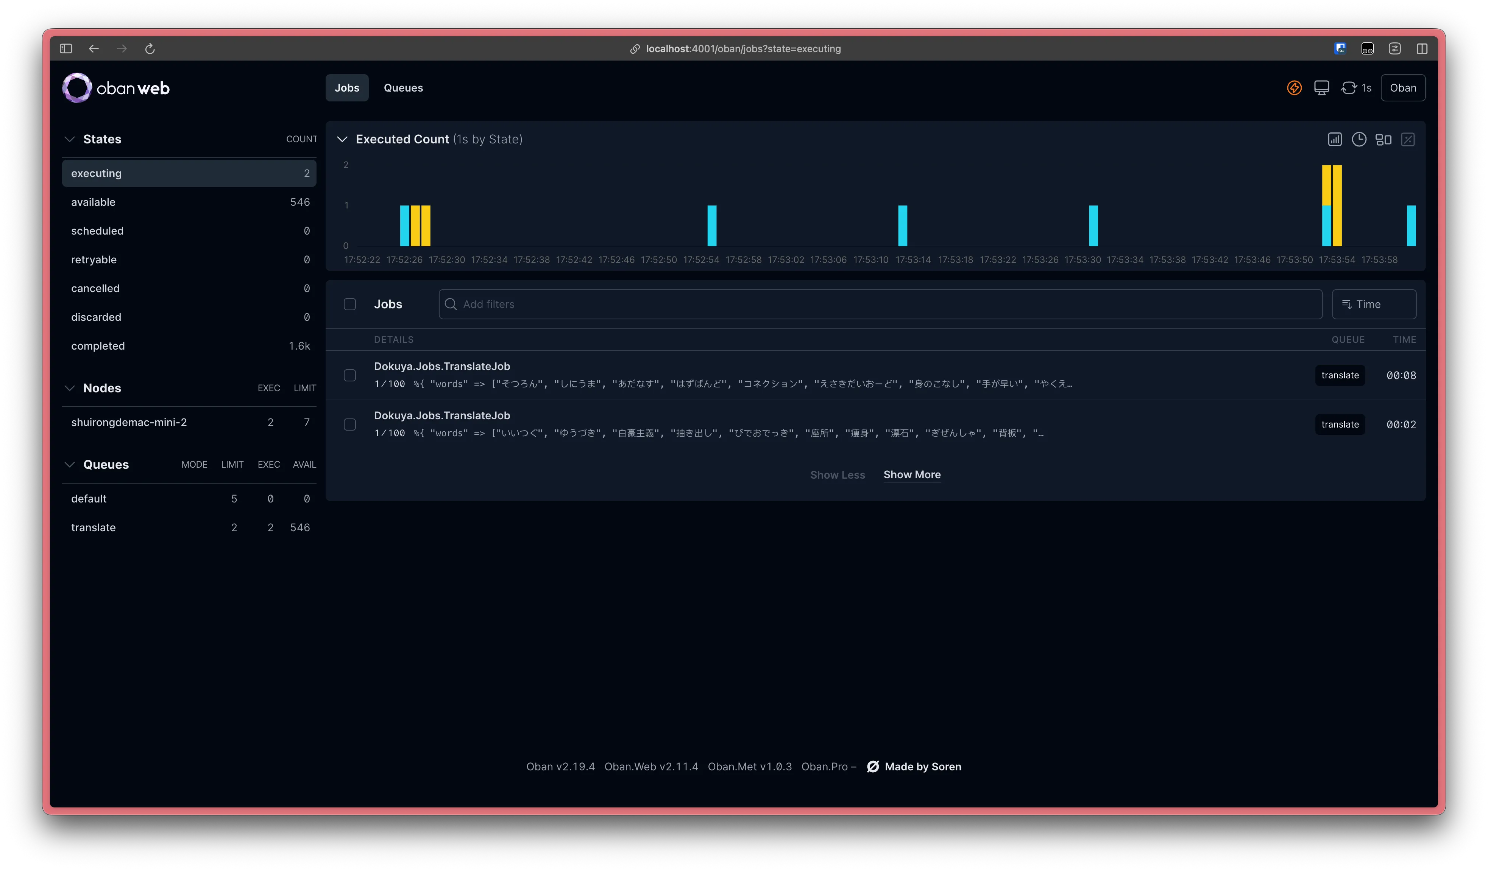Screen dimensions: 1488x871
Task: Click the orange lightning bolt icon
Action: [1294, 88]
